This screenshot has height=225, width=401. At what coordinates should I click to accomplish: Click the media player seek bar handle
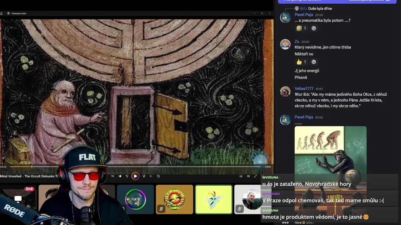tap(32, 167)
